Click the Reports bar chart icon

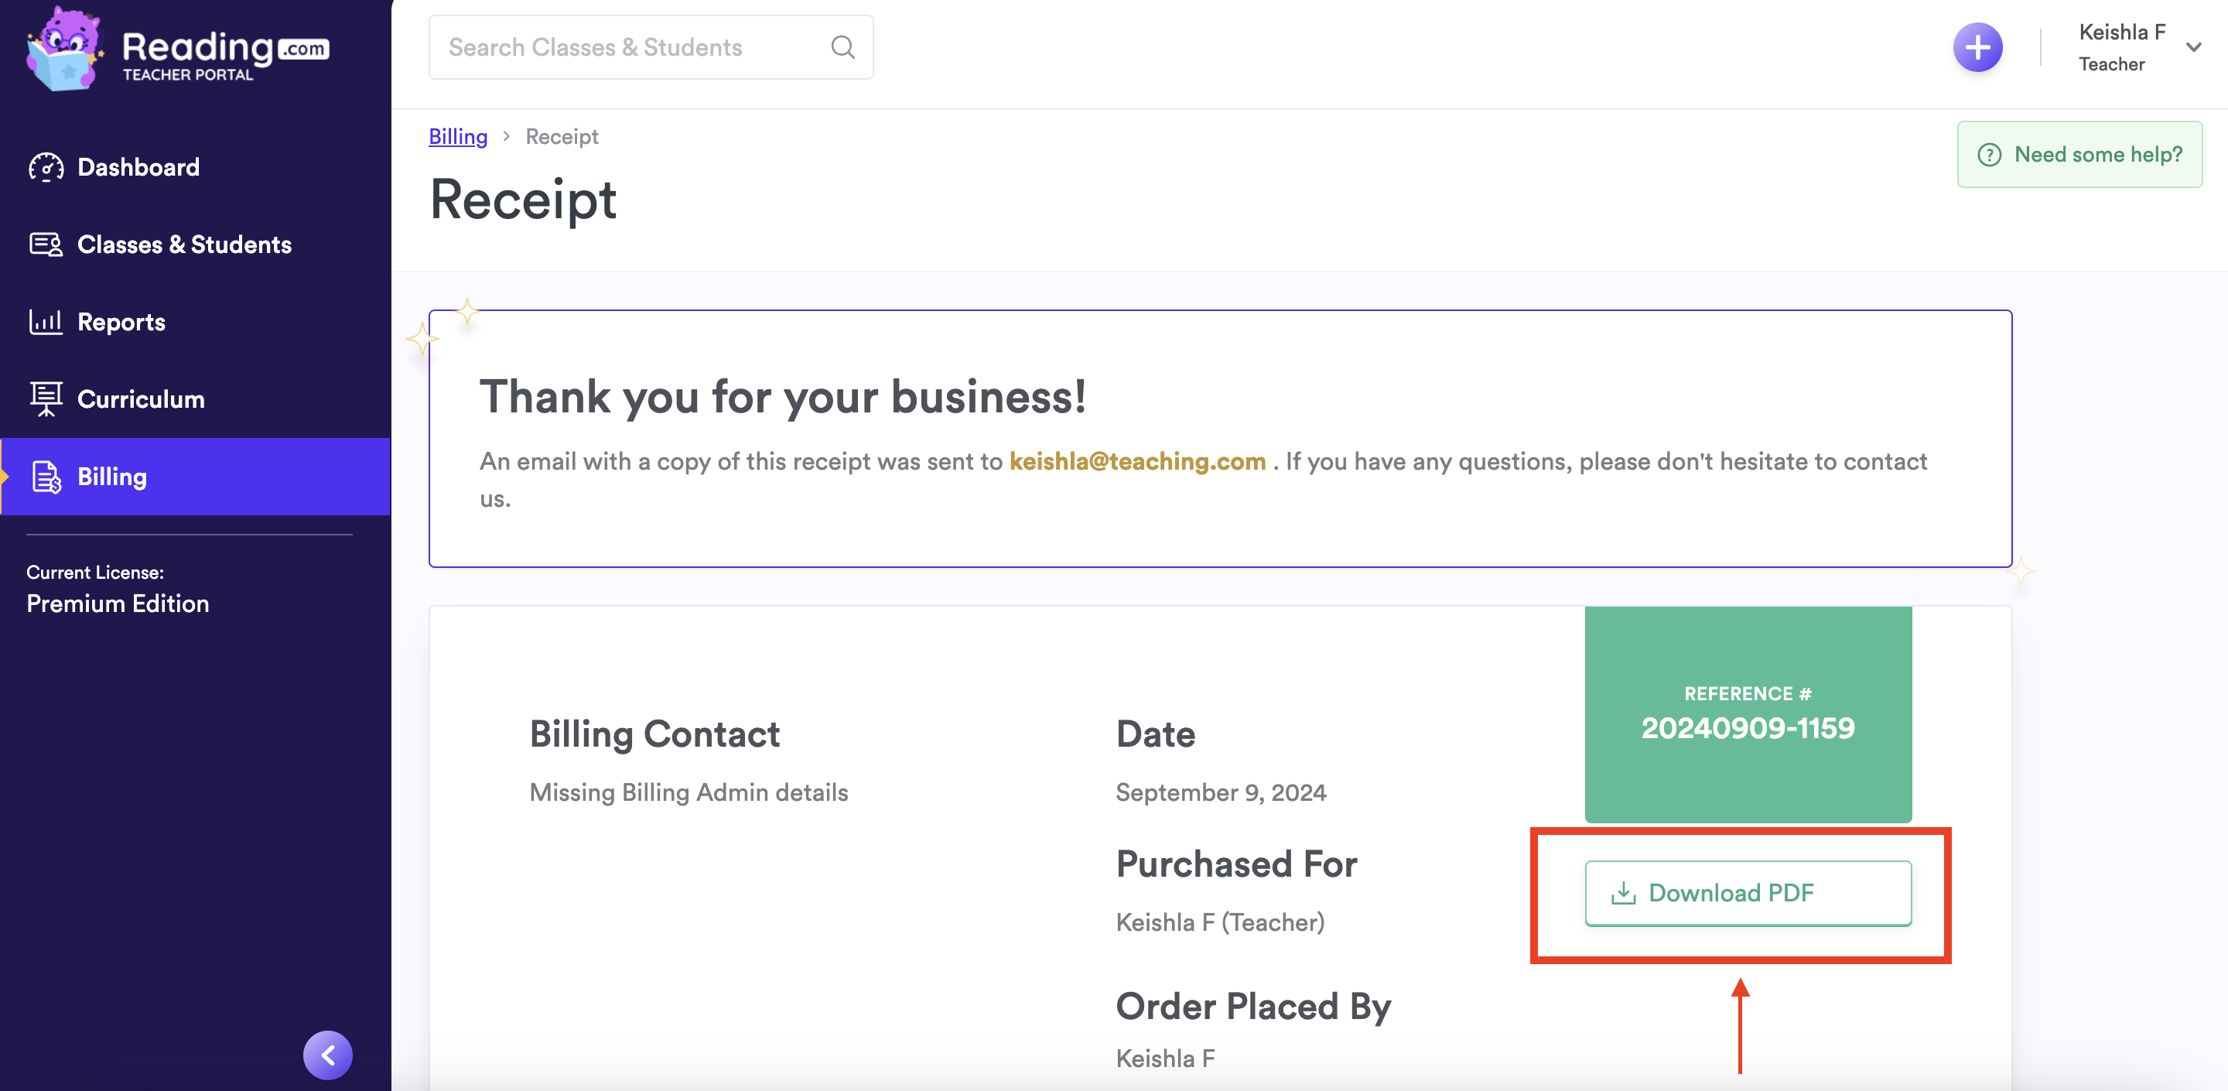click(46, 322)
